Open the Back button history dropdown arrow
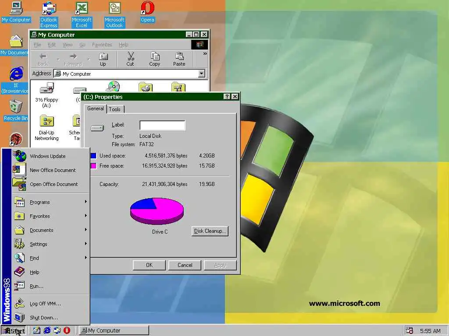449x336 pixels. coord(58,59)
